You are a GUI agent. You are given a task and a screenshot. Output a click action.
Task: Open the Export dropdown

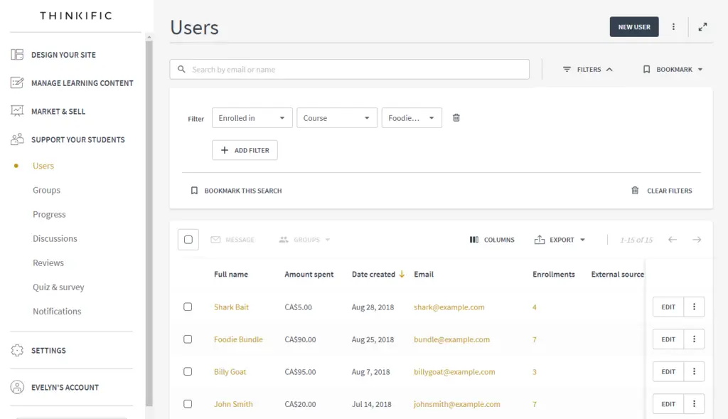click(560, 240)
